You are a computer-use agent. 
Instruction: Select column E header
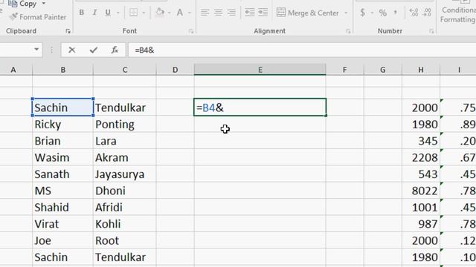(260, 70)
